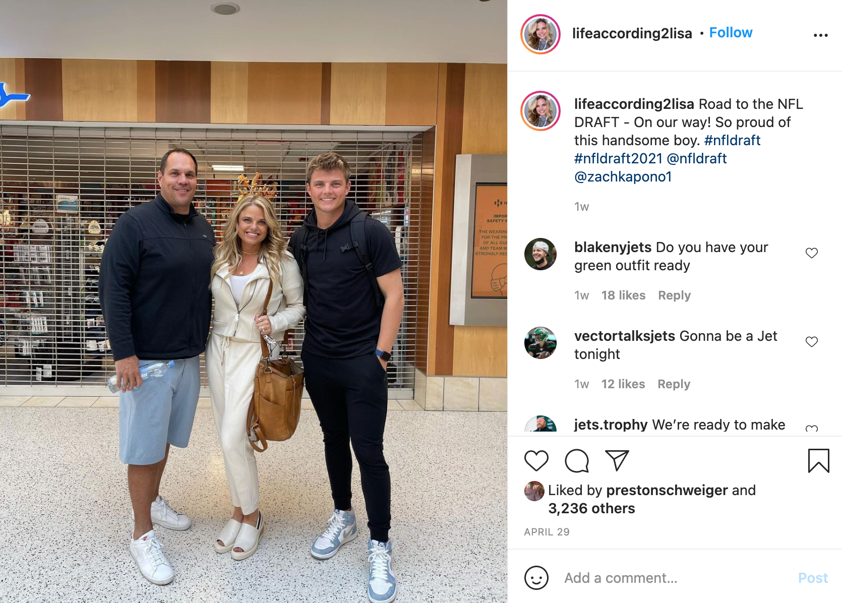Open prestonschweiger profile from likes
This screenshot has height=603, width=842.
click(667, 490)
